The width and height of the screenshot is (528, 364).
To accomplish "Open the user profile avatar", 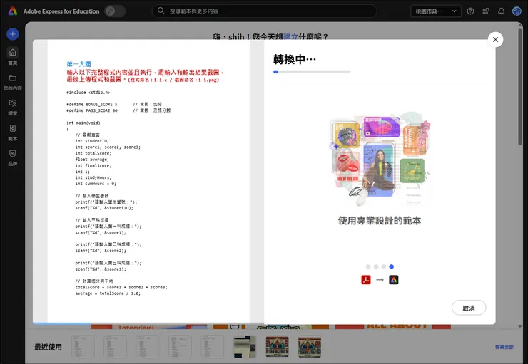I will click(517, 11).
